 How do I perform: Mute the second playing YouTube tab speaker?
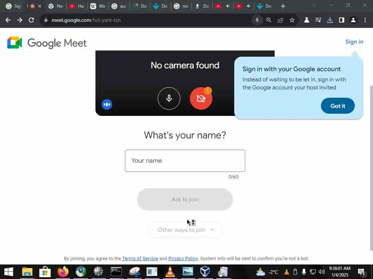coord(248,6)
